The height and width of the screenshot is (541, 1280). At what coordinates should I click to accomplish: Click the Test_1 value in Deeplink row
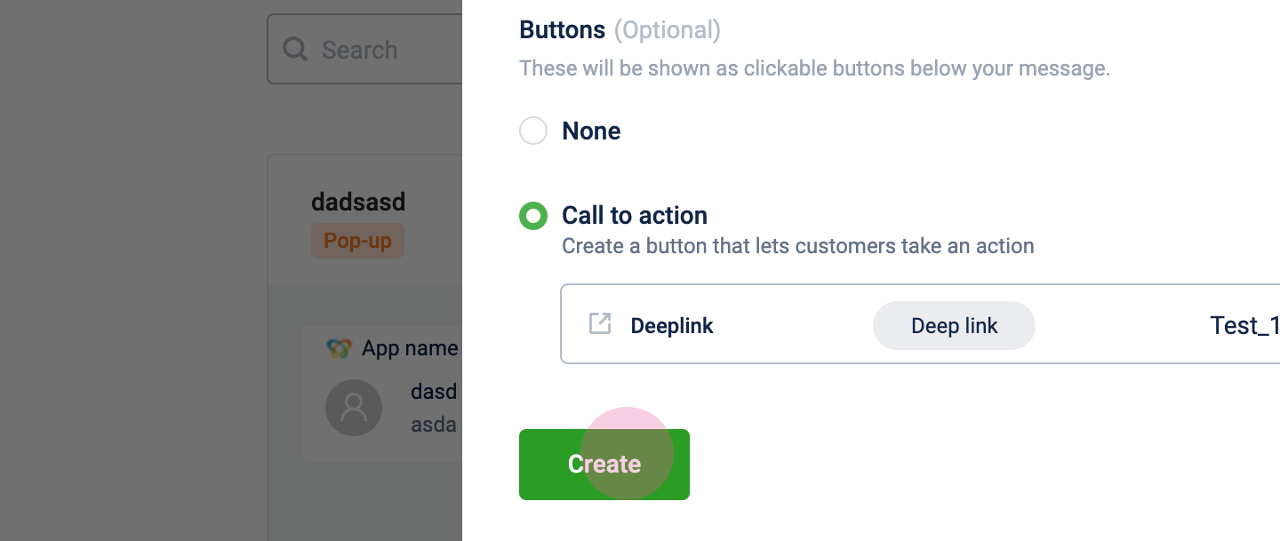pyautogui.click(x=1244, y=325)
